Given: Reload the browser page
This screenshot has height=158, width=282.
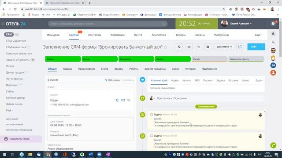Looking at the screenshot, I should pyautogui.click(x=15, y=9).
